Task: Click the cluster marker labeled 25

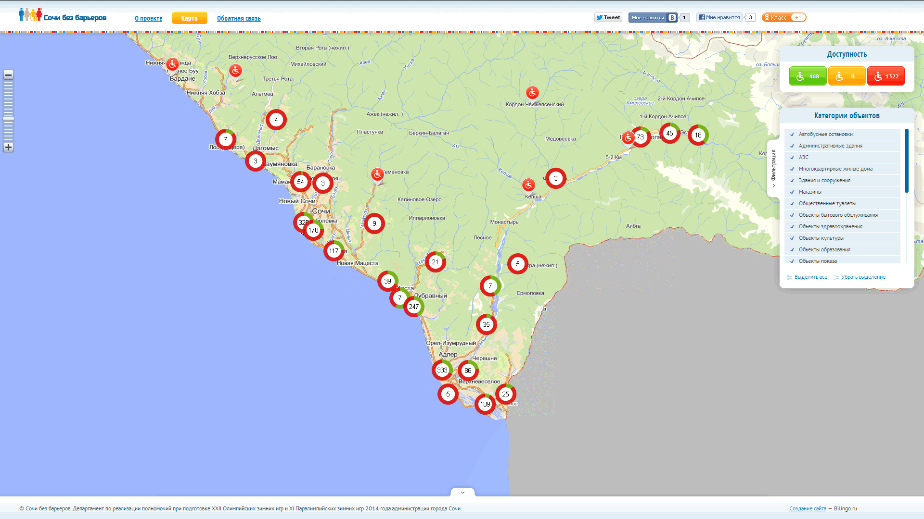Action: click(506, 394)
